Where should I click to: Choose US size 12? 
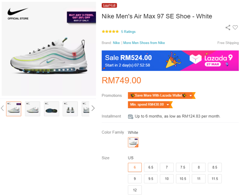pyautogui.click(x=135, y=190)
